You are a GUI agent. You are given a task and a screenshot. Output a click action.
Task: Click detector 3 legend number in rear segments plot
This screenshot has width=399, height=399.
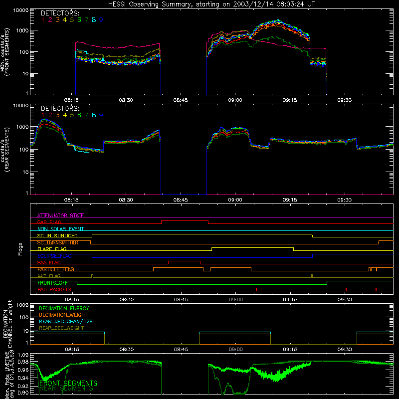pyautogui.click(x=57, y=115)
